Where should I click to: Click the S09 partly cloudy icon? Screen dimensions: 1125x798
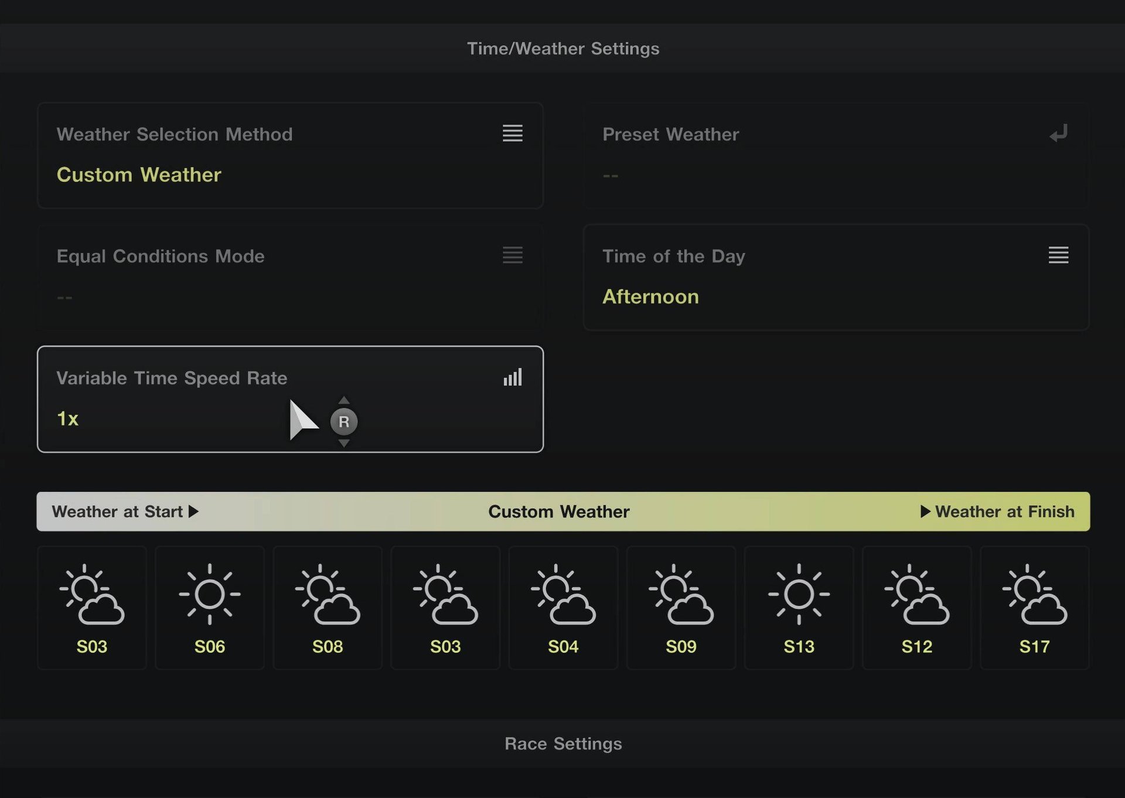681,594
